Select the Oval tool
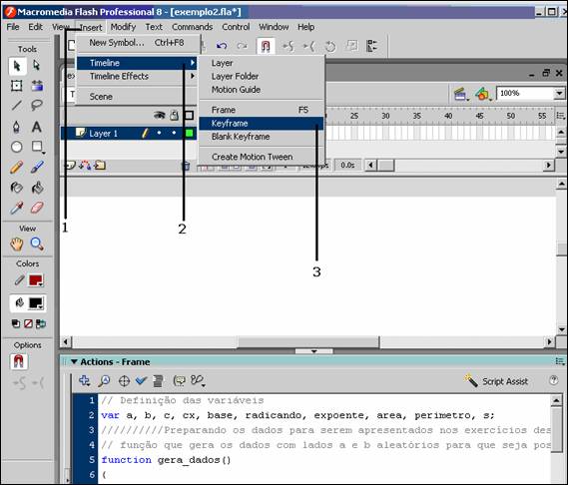Screen dimensions: 568x485 click(17, 147)
